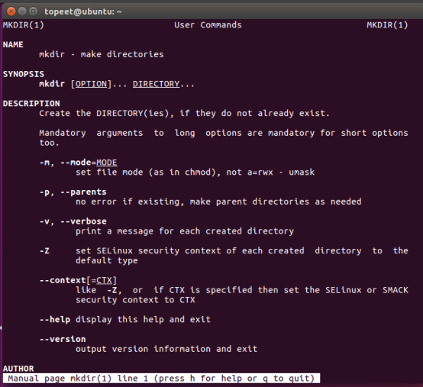Click 'print a message for each created directory'
The width and height of the screenshot is (423, 387).
[x=185, y=231]
